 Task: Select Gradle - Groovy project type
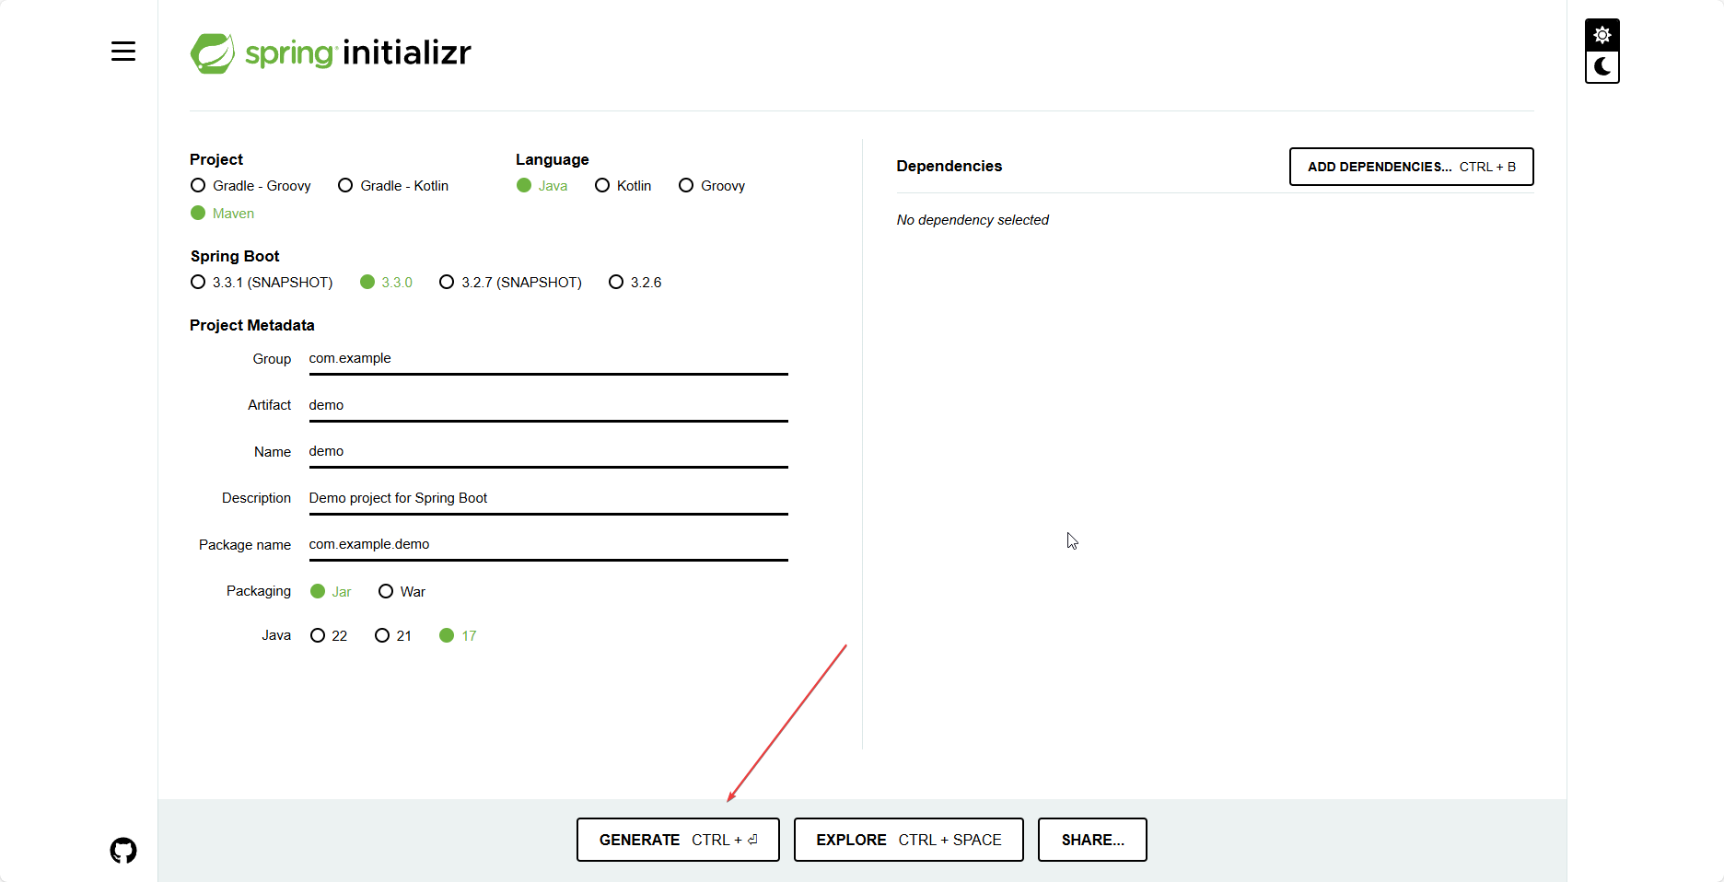tap(250, 186)
